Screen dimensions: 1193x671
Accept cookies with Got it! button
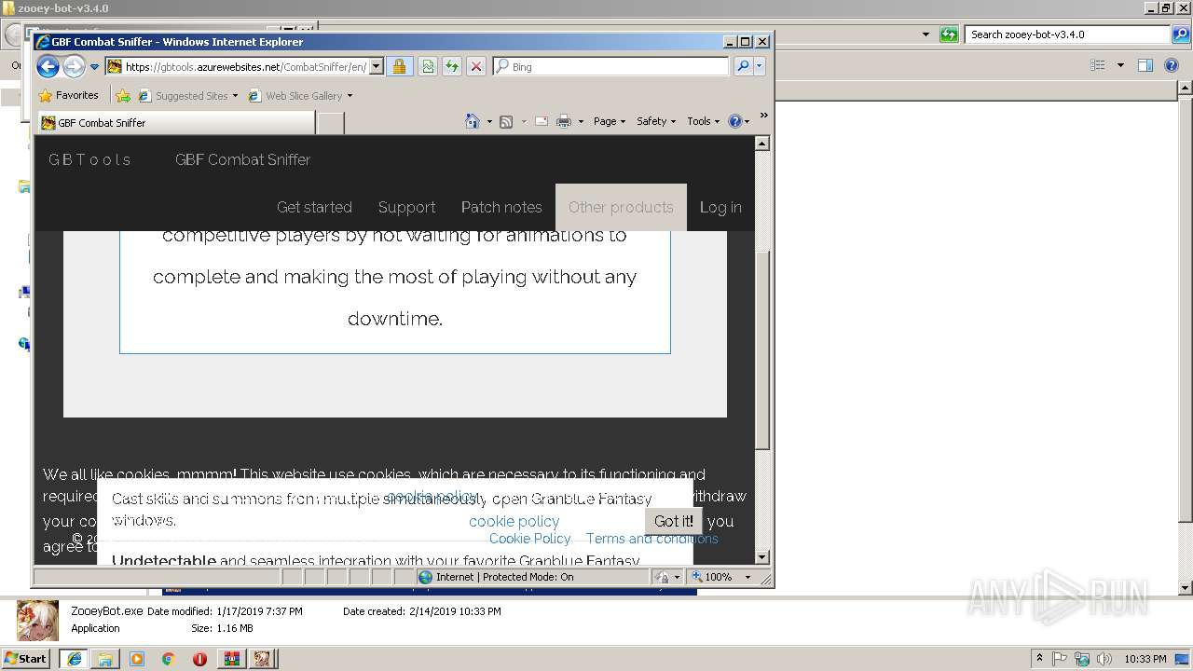[x=673, y=522]
